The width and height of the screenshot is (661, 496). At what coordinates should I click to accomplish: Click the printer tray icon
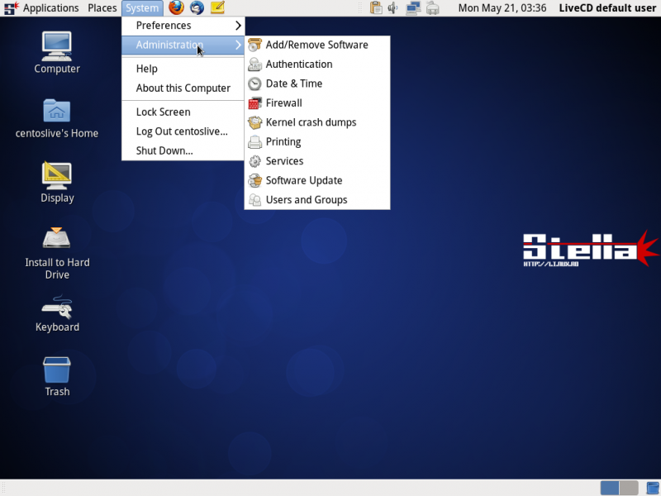coord(432,7)
